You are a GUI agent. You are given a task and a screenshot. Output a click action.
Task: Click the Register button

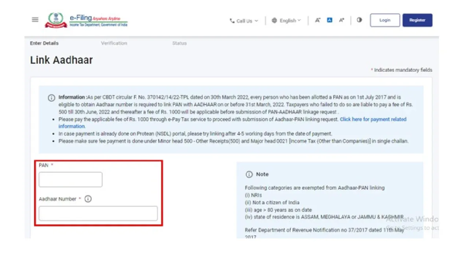click(x=417, y=20)
